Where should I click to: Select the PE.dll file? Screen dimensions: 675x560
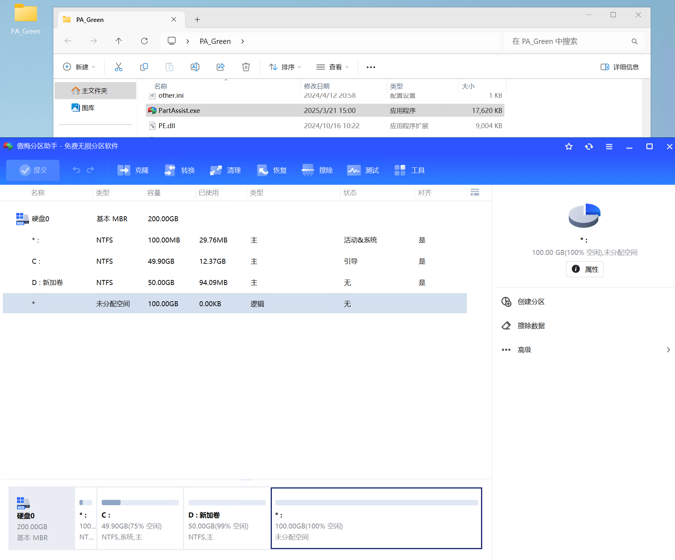pyautogui.click(x=325, y=126)
